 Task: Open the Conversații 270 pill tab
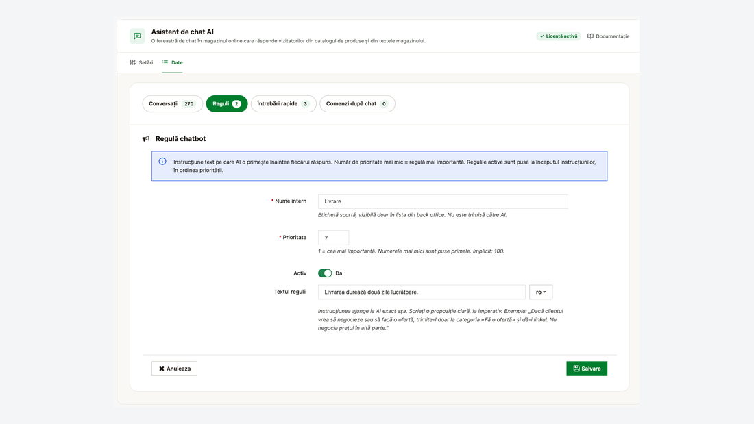coord(173,104)
